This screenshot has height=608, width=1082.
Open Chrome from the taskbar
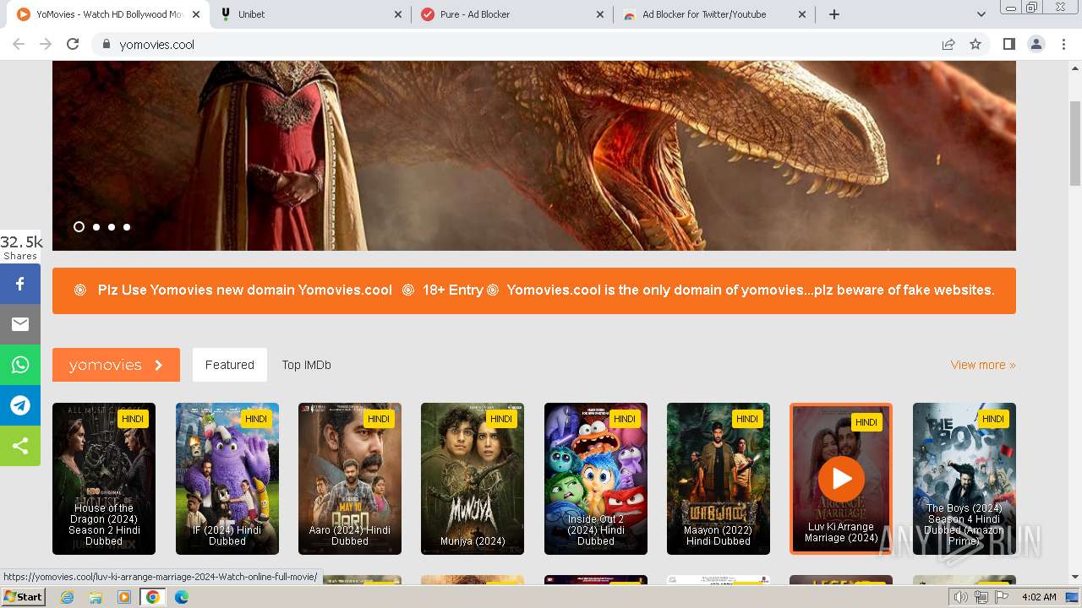[153, 597]
